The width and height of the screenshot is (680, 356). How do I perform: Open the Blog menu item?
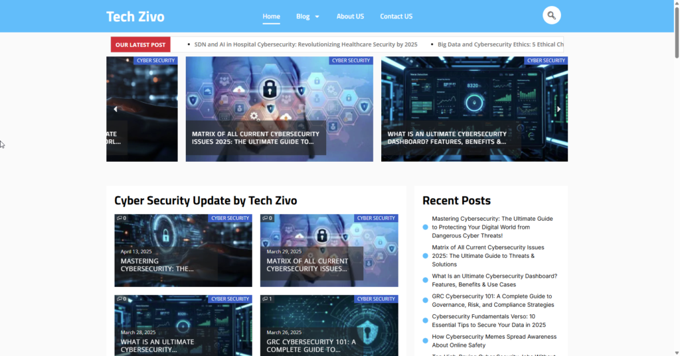point(303,17)
